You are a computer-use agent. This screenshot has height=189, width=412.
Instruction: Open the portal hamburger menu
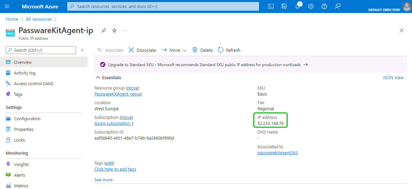point(7,6)
